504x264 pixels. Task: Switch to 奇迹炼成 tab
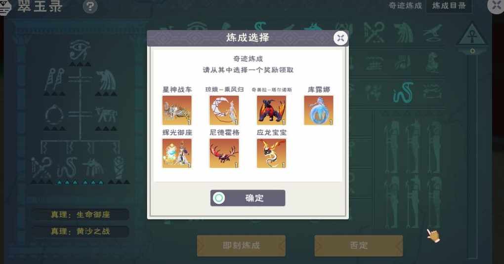(x=405, y=6)
